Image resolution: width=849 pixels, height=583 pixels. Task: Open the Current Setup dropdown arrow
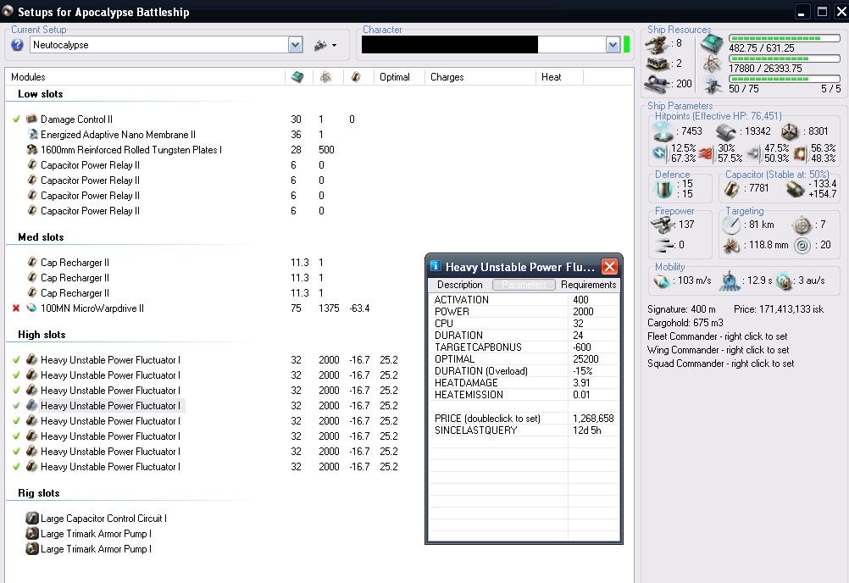295,45
